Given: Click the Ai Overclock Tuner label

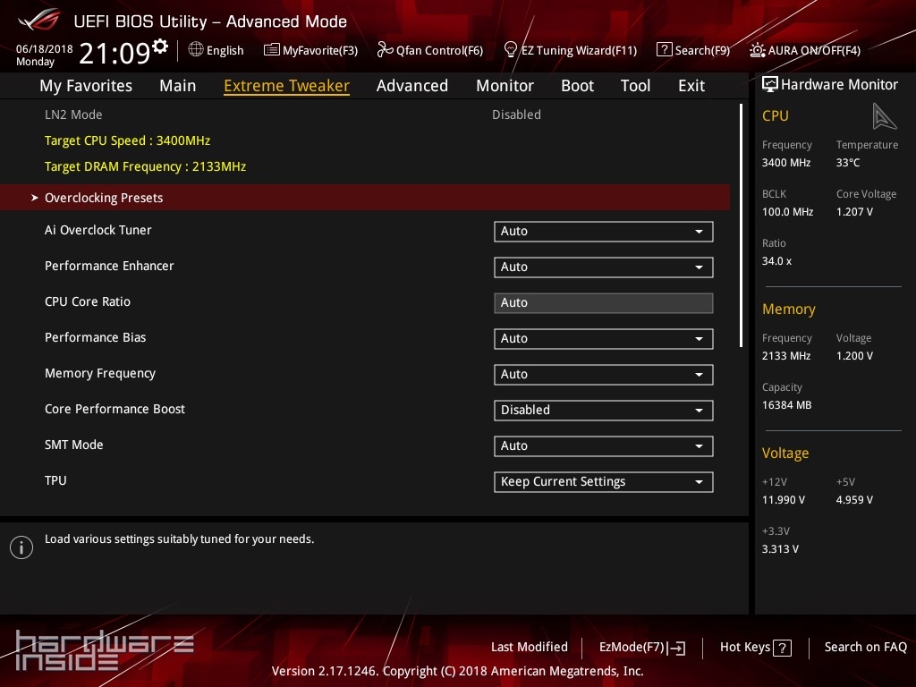Looking at the screenshot, I should 98,230.
